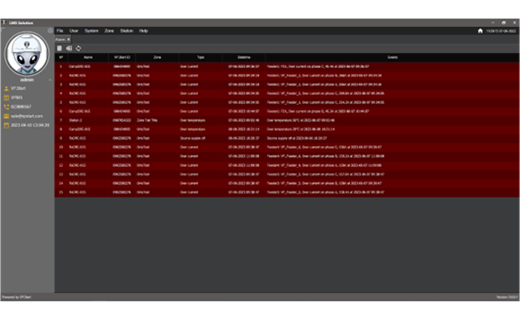This screenshot has width=520, height=319.
Task: Refresh the alarm list using the circular arrows icon
Action: coord(78,49)
